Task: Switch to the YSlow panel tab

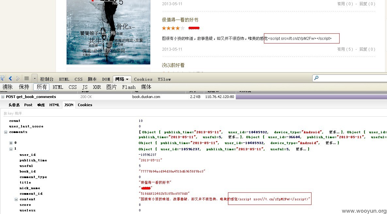Action: (164, 79)
